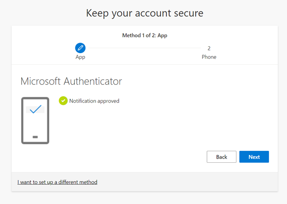Go Back to previous step
287x204 pixels.
pyautogui.click(x=222, y=157)
